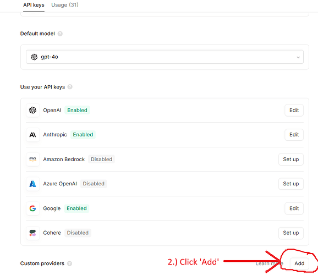Click the Google logo icon
The width and height of the screenshot is (318, 275).
point(32,208)
